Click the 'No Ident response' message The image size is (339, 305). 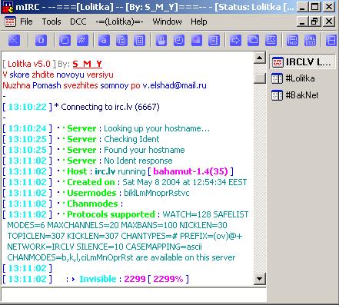click(138, 161)
